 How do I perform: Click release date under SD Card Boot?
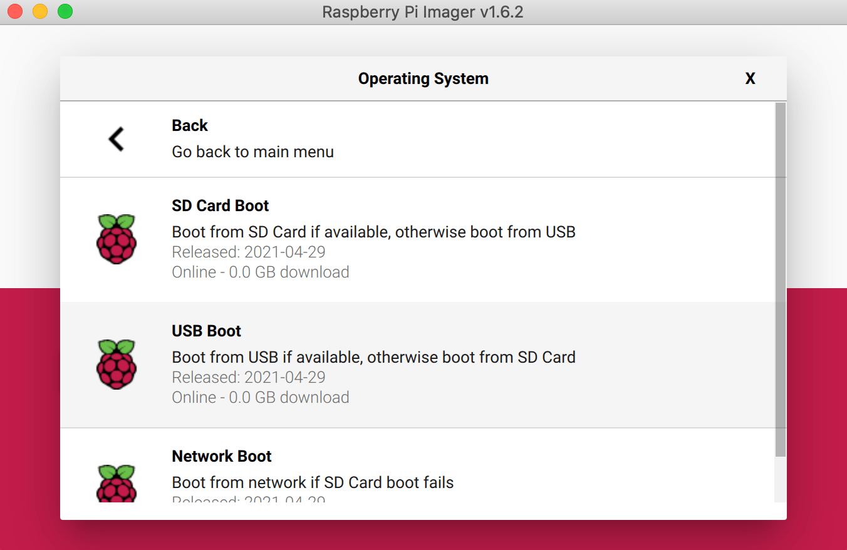(249, 252)
